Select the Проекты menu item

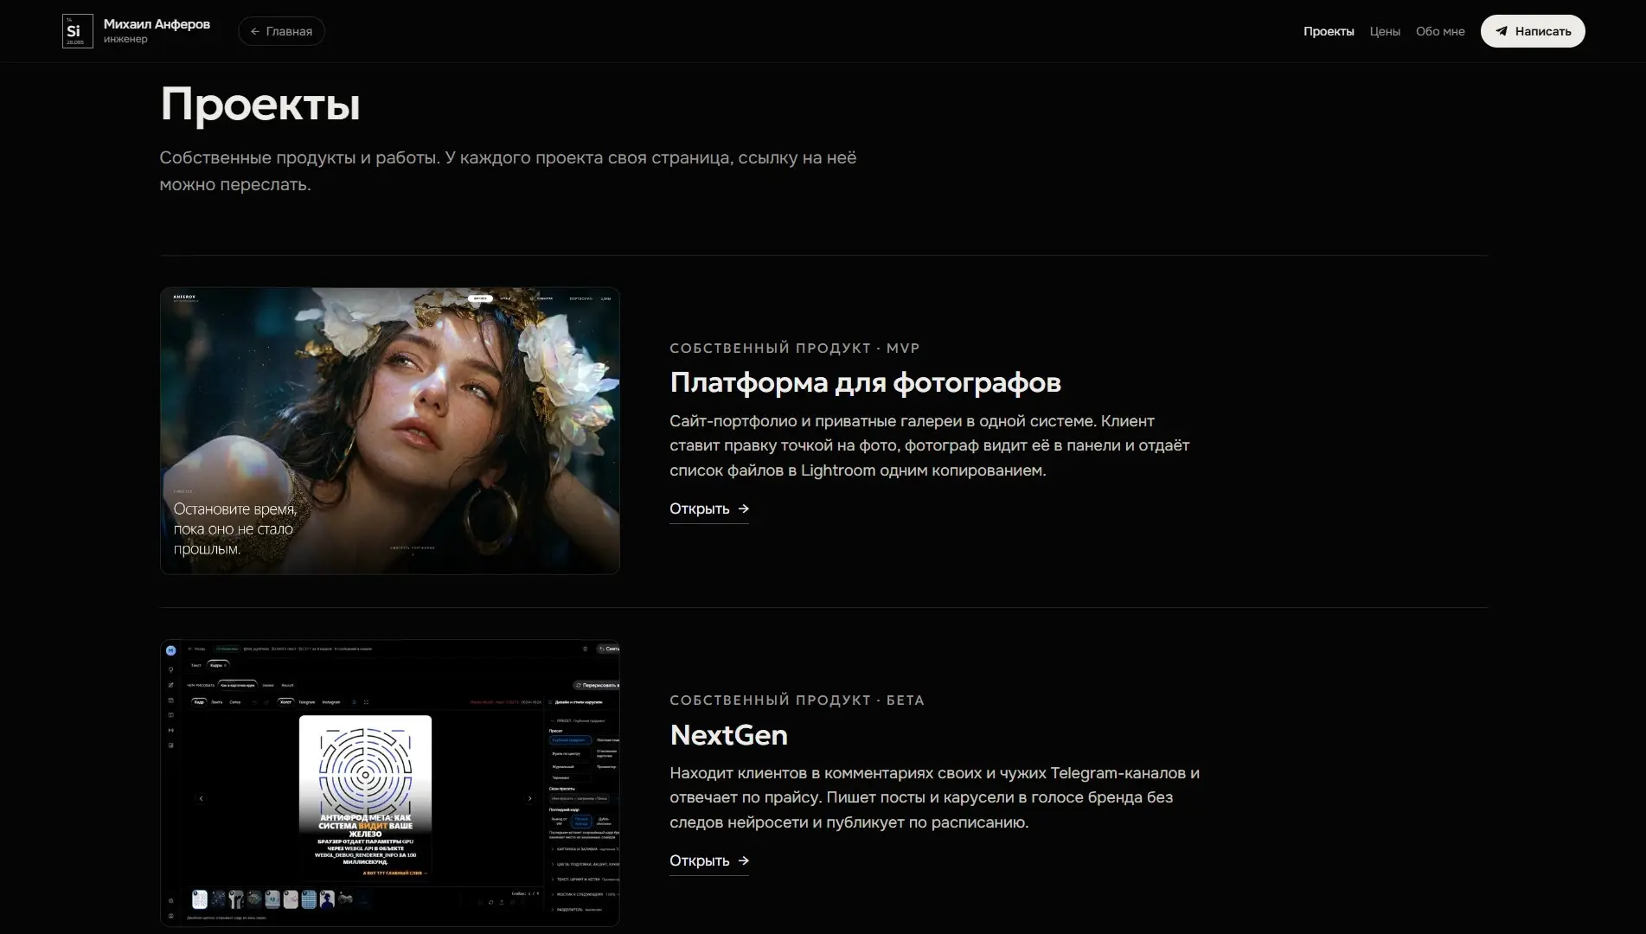1329,31
